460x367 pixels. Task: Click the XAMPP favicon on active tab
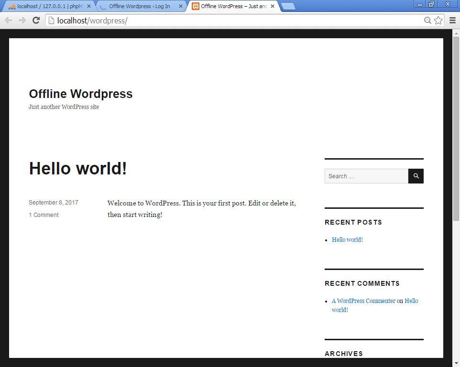pyautogui.click(x=196, y=6)
